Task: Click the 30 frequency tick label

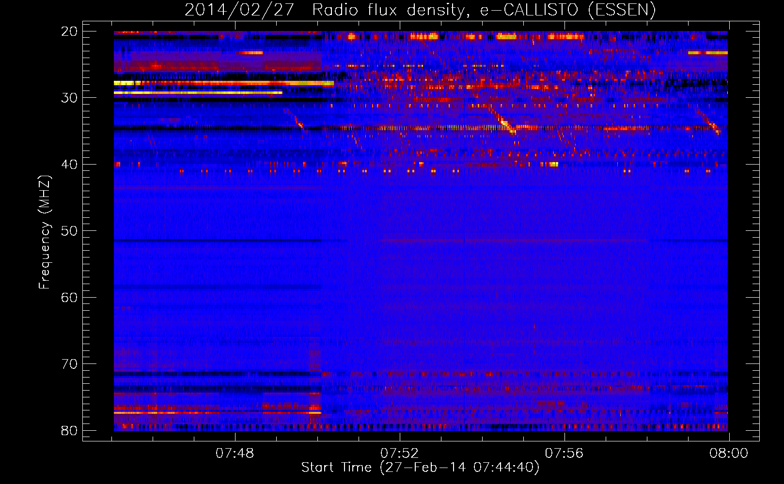Action: coord(69,98)
